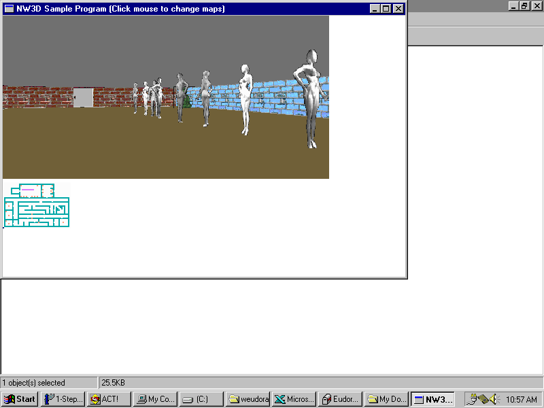The image size is (544, 408).
Task: Switch to the Eudor... taskbar button
Action: [x=341, y=399]
